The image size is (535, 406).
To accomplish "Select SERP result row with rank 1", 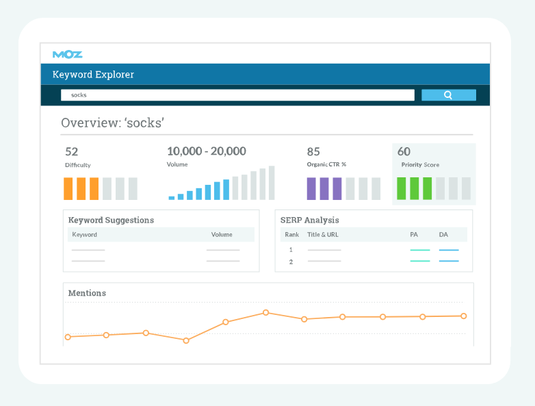I will (x=324, y=250).
